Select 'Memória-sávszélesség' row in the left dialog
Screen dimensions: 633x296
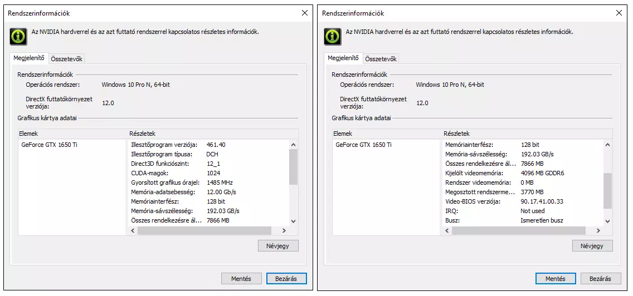(209, 211)
